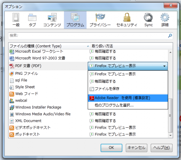
Task: Click the Windows Media file icon
Action: (x=12, y=114)
